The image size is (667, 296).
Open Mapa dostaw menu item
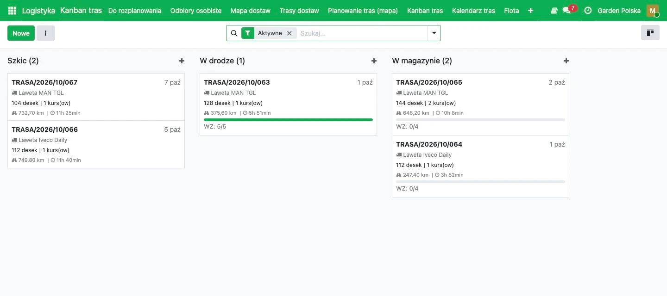click(251, 11)
